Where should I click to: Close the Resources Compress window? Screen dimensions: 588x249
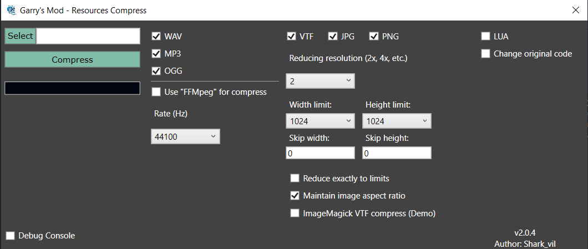click(x=576, y=9)
